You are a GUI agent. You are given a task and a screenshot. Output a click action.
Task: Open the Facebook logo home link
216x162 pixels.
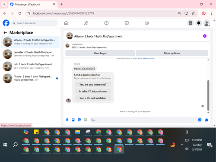tap(6, 23)
